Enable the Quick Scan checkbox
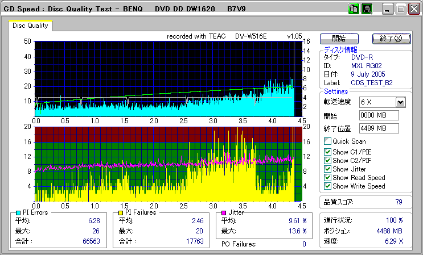 [x=327, y=141]
